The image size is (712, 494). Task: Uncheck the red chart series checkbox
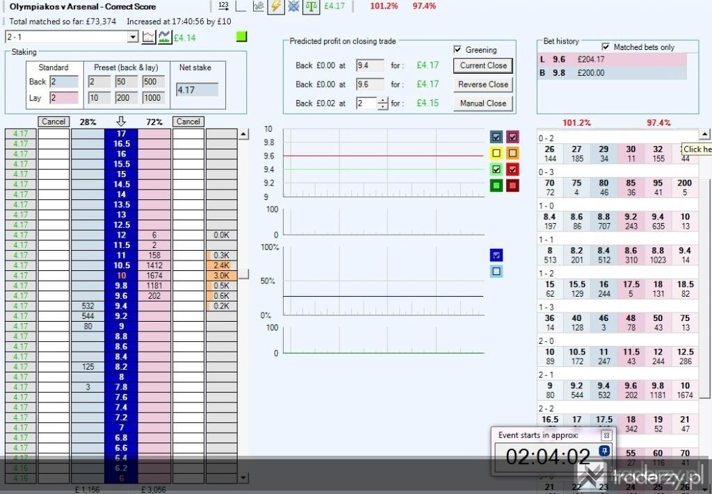(512, 170)
